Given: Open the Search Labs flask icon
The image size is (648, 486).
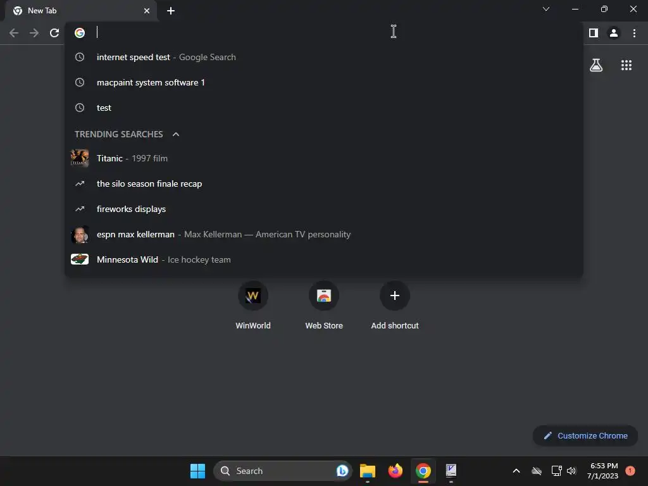Looking at the screenshot, I should [x=596, y=65].
